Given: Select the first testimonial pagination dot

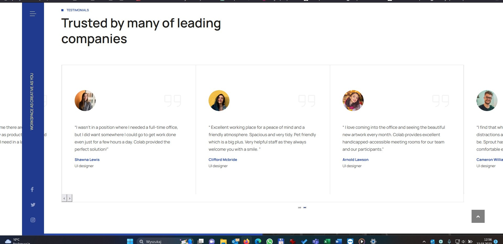Looking at the screenshot, I should click(x=299, y=207).
